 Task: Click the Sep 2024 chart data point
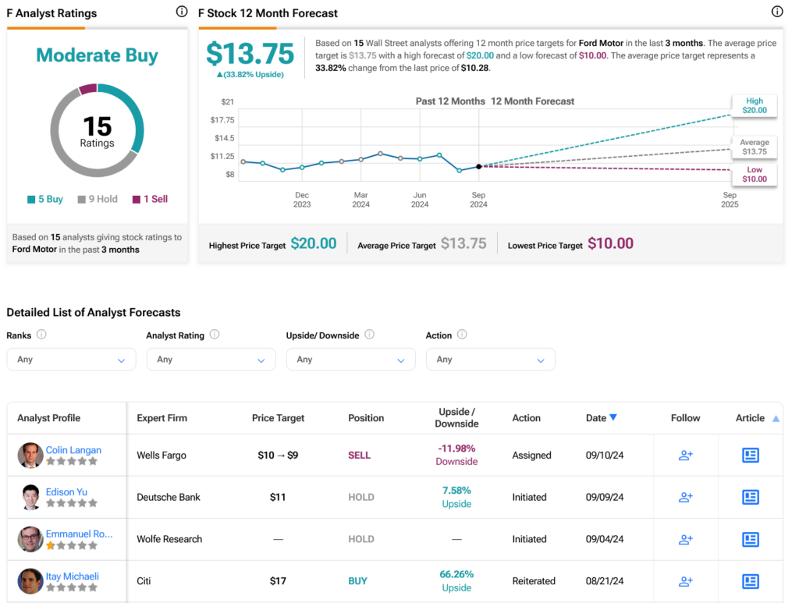point(478,166)
